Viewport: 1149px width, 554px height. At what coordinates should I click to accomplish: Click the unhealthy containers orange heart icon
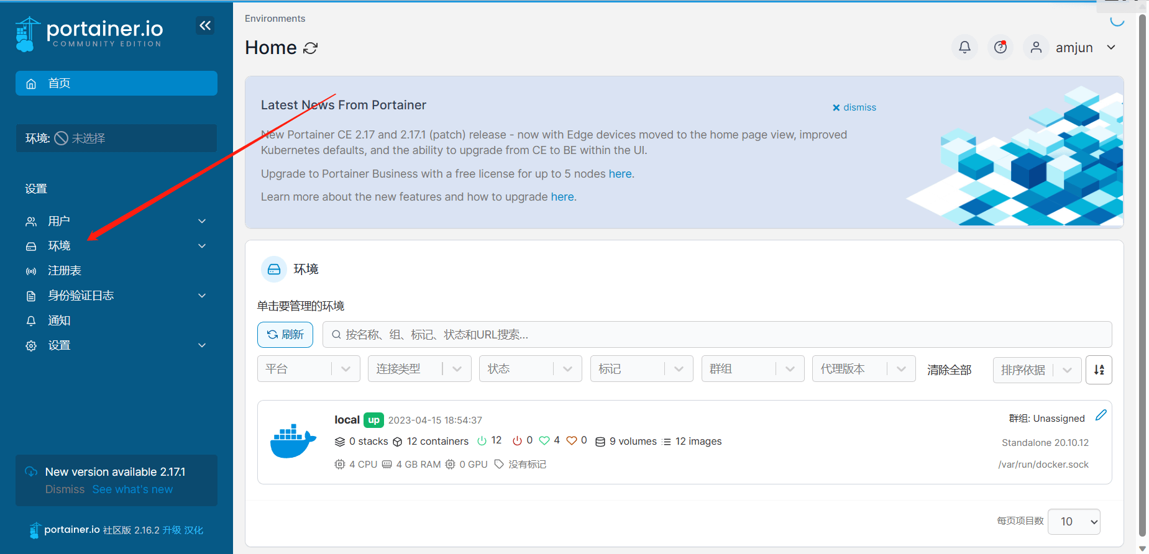tap(572, 440)
